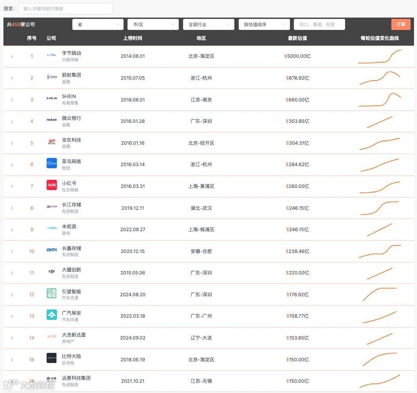The width and height of the screenshot is (417, 393).
Task: Click the 上榜时间 column header
Action: pyautogui.click(x=133, y=38)
